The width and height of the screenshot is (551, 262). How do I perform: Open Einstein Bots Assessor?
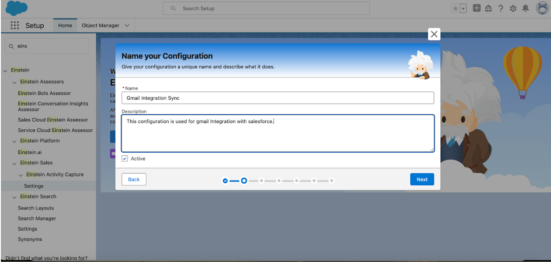coord(44,93)
